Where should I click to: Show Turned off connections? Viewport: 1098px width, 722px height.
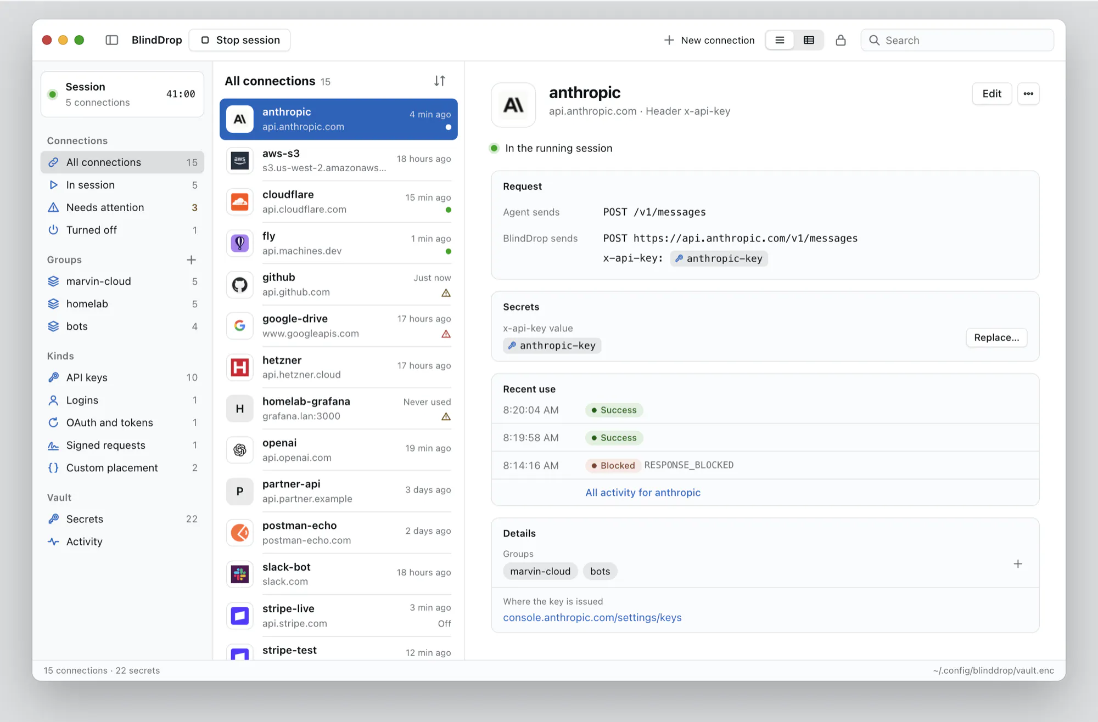pyautogui.click(x=122, y=230)
